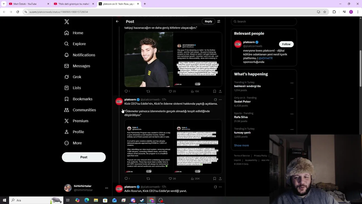Click the Search field on X
The width and height of the screenshot is (362, 204).
click(x=264, y=22)
